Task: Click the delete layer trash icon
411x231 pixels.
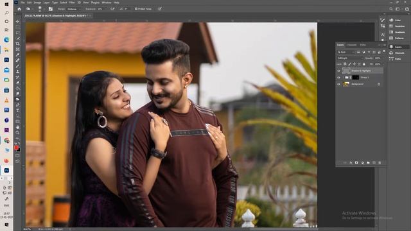Action: click(380, 162)
